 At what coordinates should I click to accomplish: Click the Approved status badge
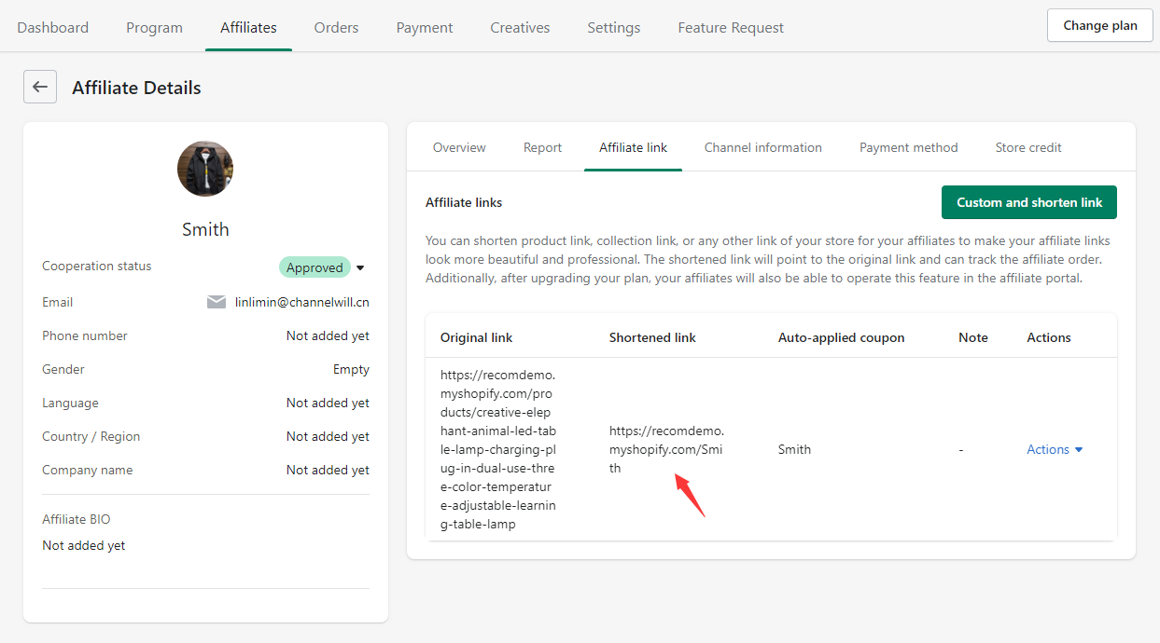[314, 267]
